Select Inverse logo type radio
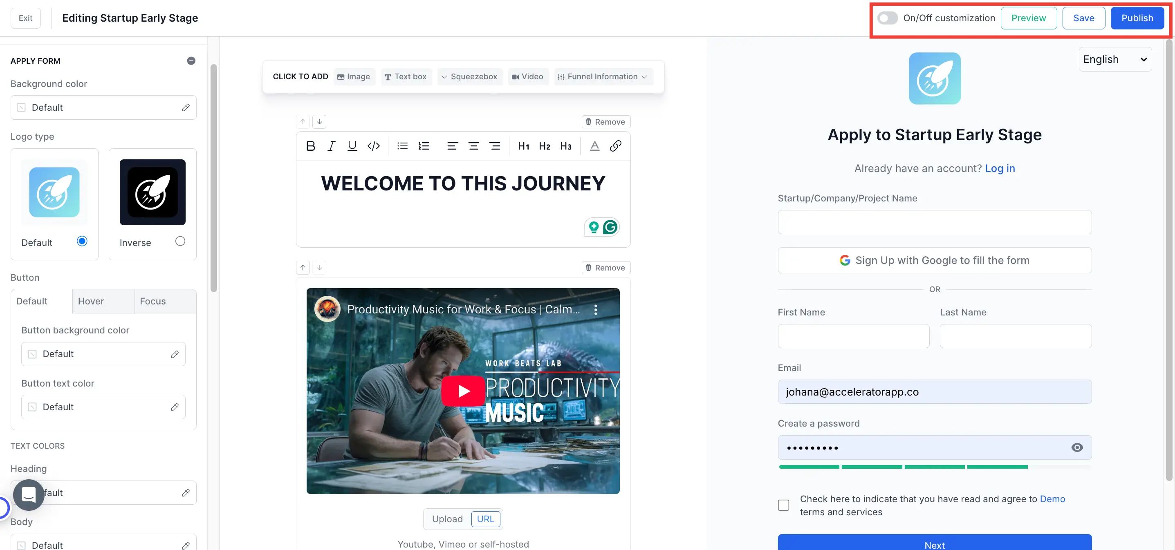The image size is (1175, 550). (x=180, y=241)
